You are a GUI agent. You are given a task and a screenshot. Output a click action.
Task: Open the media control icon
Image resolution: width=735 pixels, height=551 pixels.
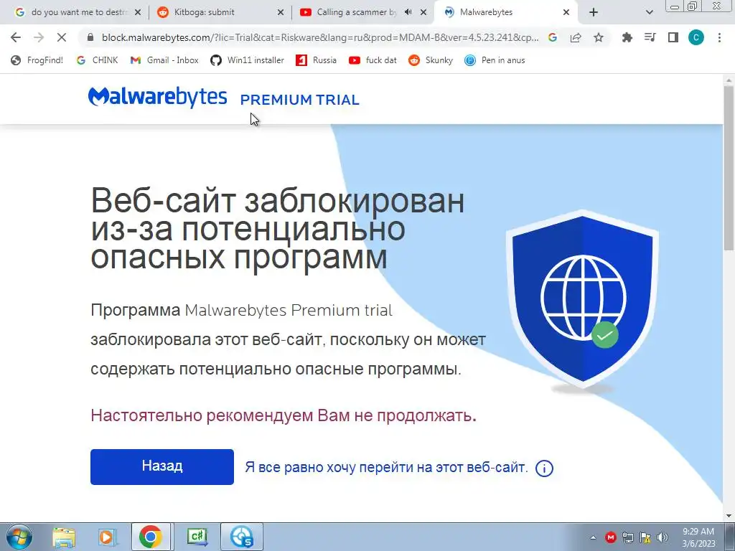coord(650,37)
